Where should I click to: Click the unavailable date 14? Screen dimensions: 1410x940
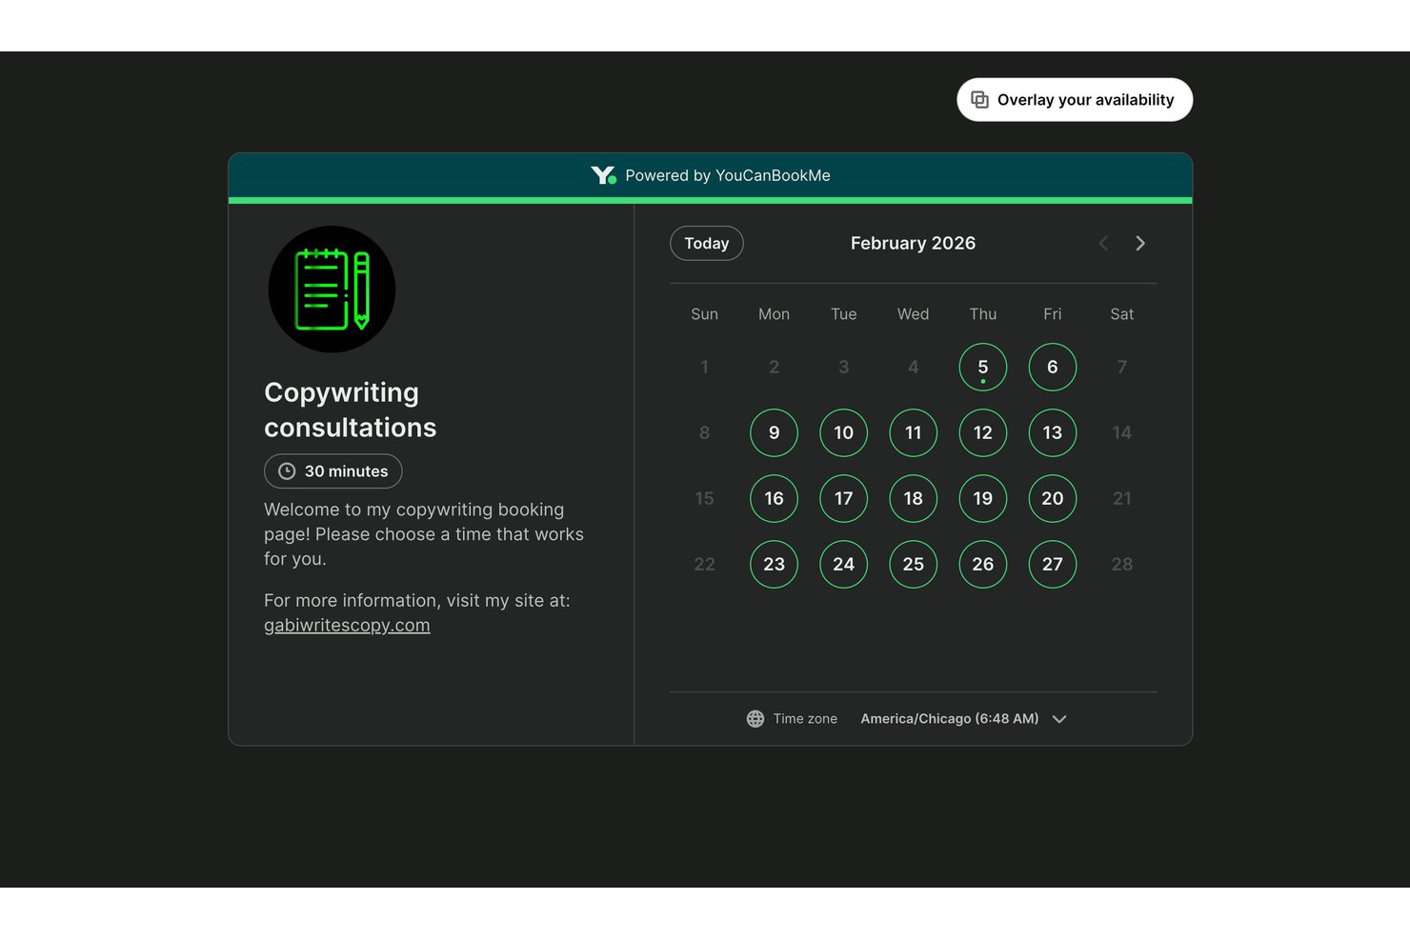click(1122, 432)
